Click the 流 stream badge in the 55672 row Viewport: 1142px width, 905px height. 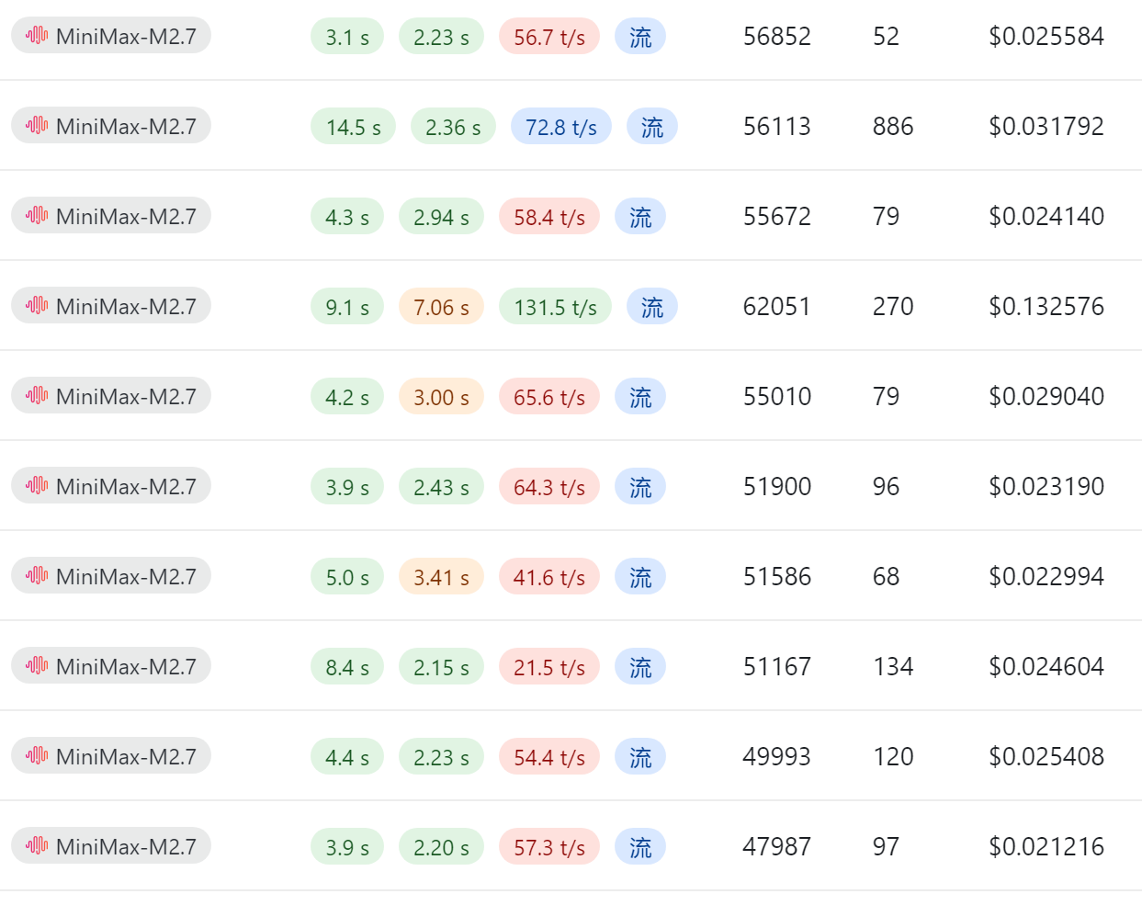click(x=640, y=217)
